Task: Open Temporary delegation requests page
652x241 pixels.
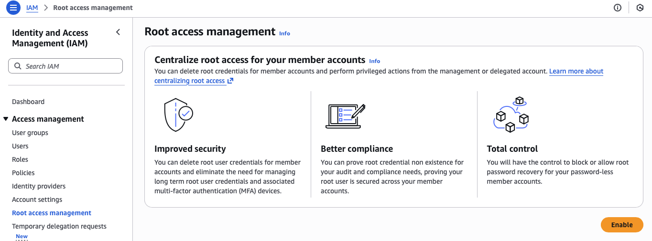Action: tap(59, 226)
